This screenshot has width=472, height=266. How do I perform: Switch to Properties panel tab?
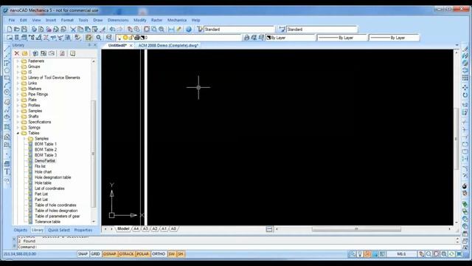pyautogui.click(x=83, y=230)
